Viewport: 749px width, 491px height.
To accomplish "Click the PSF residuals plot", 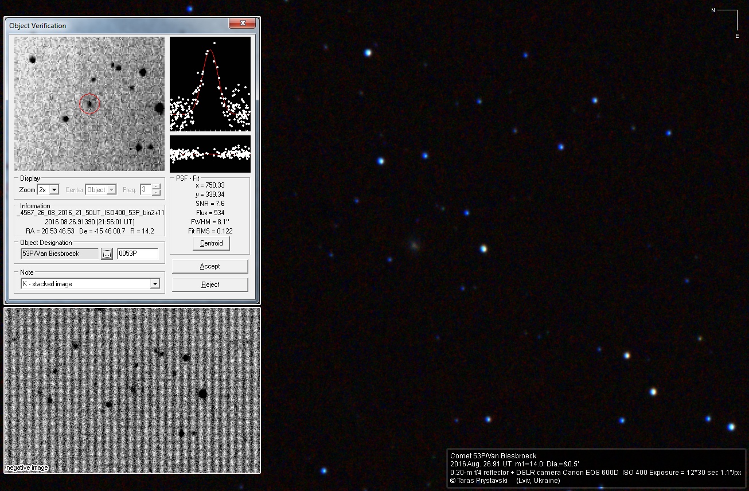I will pos(210,154).
